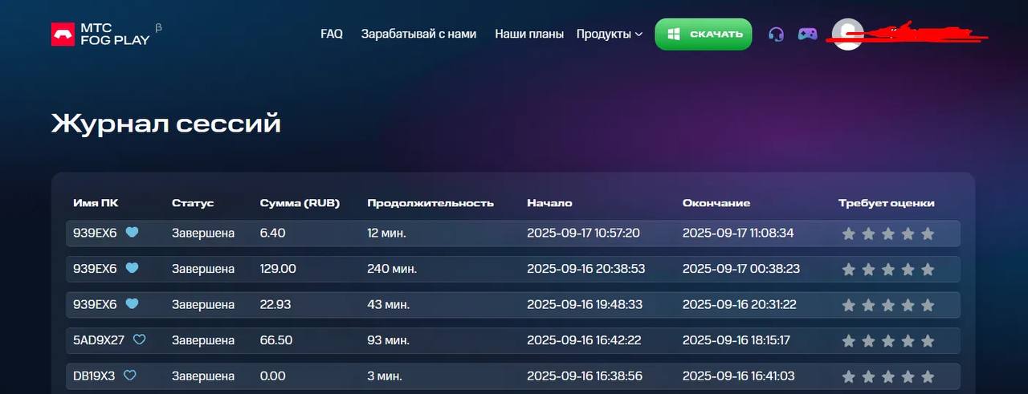
Task: Toggle favorite heart for 939EX6 12 мин. session
Action: pos(132,233)
